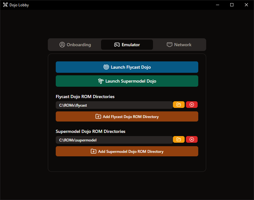This screenshot has height=200, width=254.
Task: Launch Supermodel Dojo emulator
Action: (x=127, y=81)
